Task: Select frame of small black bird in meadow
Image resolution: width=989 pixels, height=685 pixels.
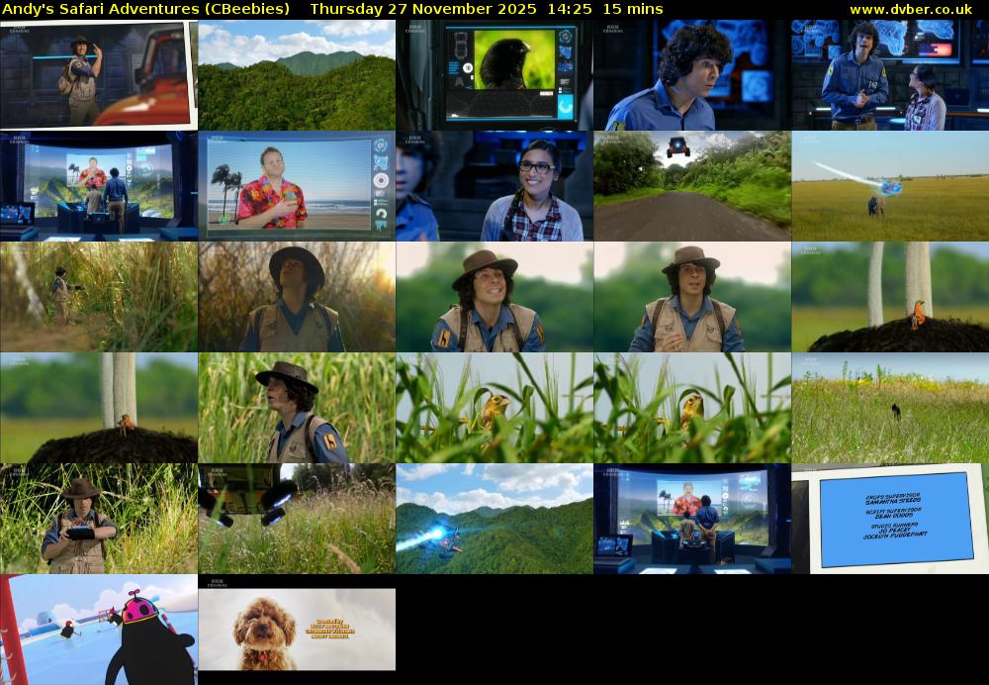Action: coord(889,408)
